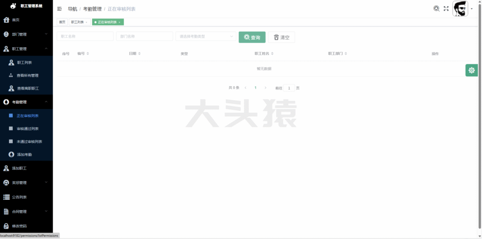Sort the table by 职工部门 column
The width and height of the screenshot is (482, 239).
point(346,54)
